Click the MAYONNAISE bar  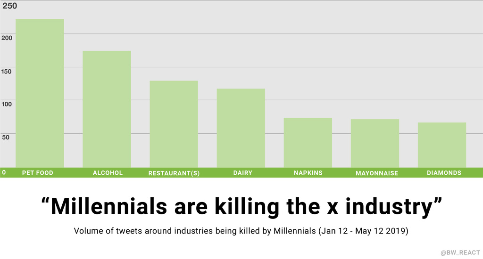point(375,143)
